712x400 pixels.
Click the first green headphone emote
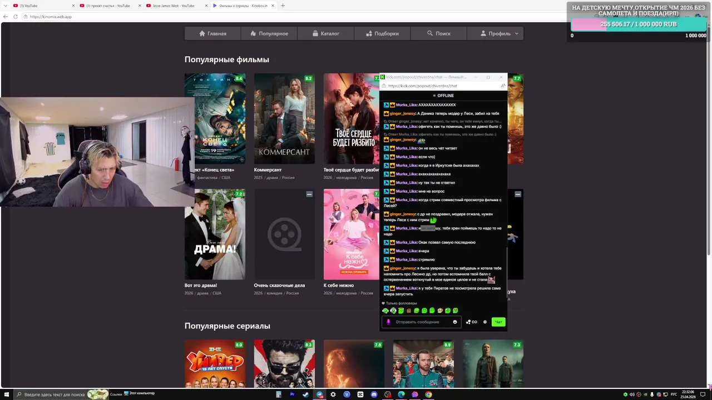(x=385, y=311)
